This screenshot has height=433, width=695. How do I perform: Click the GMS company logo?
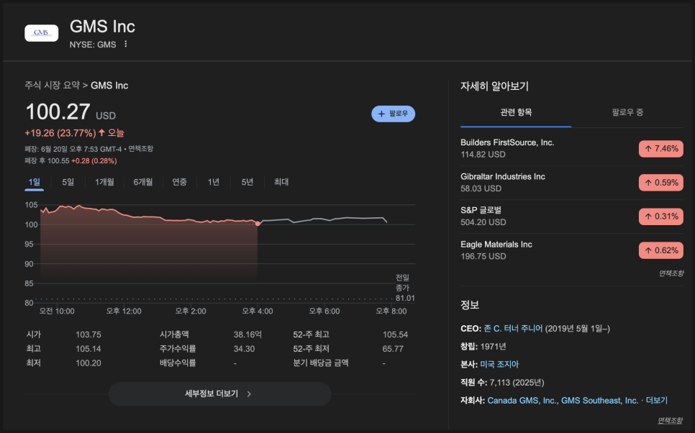[x=41, y=33]
